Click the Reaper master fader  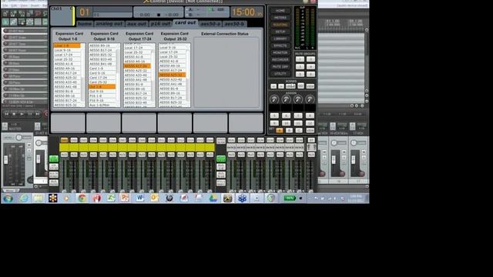(5, 159)
